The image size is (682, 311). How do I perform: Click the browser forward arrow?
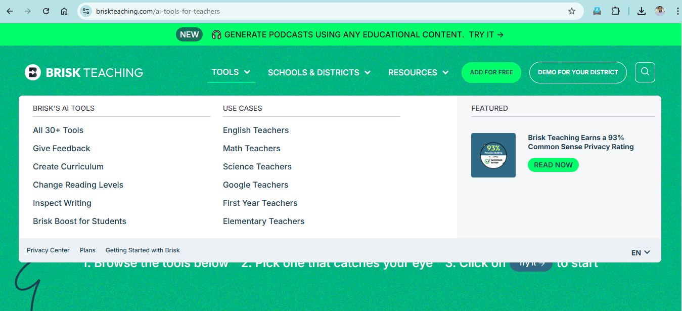pyautogui.click(x=28, y=11)
